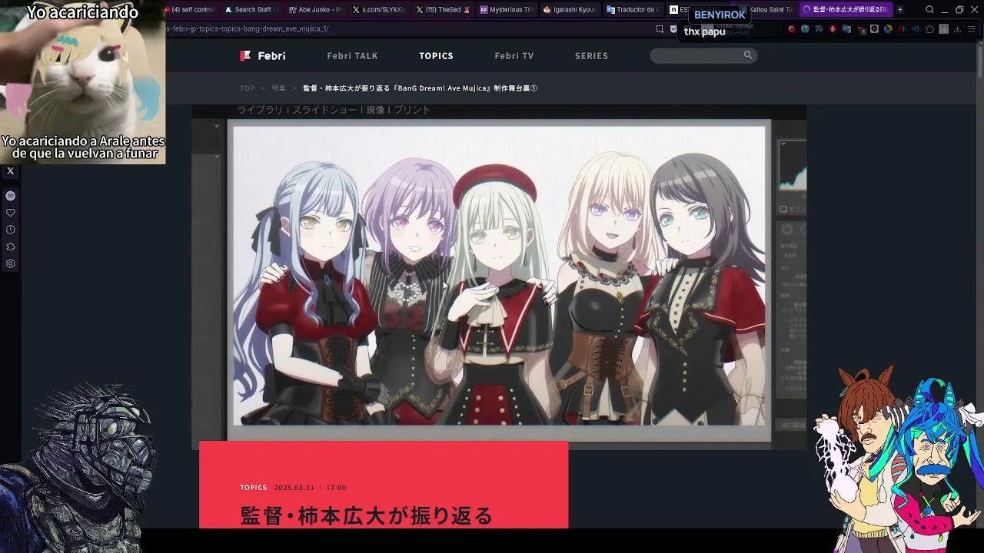Click the date text 2025.03.31
This screenshot has height=553, width=984.
[294, 488]
